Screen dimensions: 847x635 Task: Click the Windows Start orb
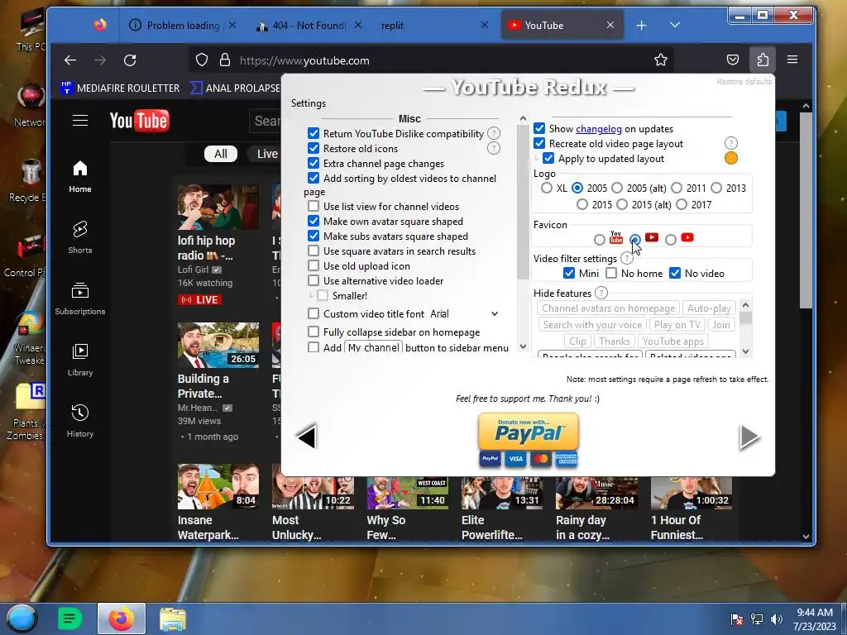[22, 618]
